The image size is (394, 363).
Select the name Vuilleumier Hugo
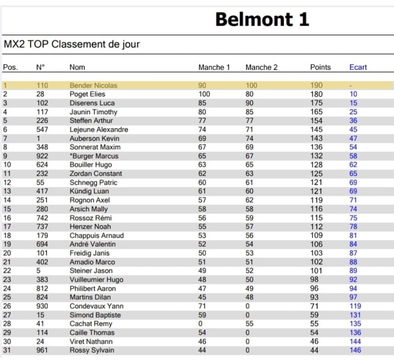pyautogui.click(x=96, y=280)
